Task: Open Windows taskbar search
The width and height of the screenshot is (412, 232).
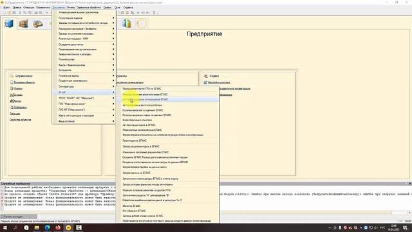Action: coord(15,227)
